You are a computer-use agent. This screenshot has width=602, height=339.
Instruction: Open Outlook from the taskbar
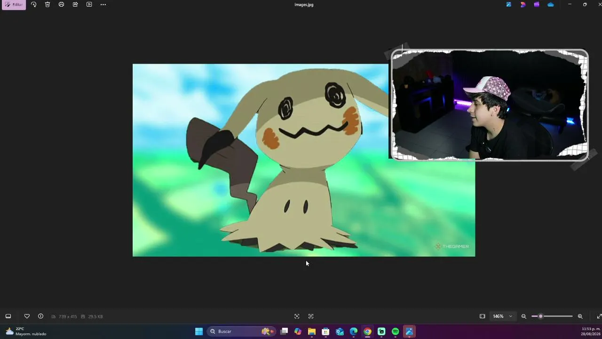coord(340,331)
